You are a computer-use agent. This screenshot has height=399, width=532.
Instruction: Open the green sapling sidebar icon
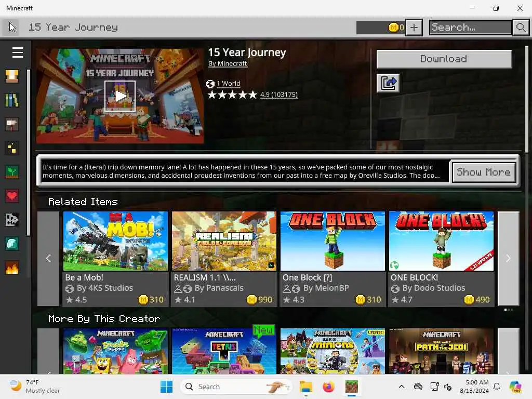[x=12, y=172]
